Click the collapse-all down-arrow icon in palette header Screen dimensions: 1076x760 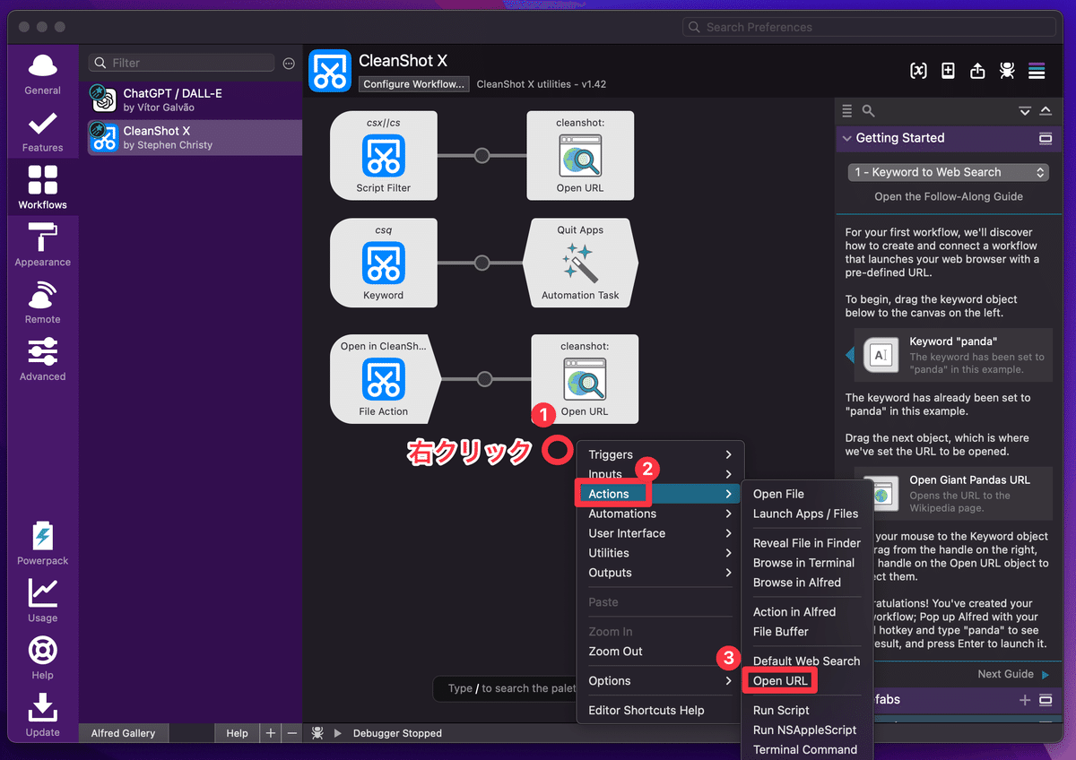(x=1025, y=111)
